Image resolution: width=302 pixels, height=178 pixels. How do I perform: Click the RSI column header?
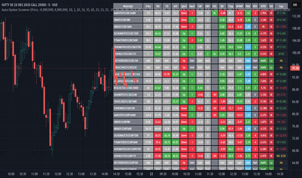tap(158, 6)
